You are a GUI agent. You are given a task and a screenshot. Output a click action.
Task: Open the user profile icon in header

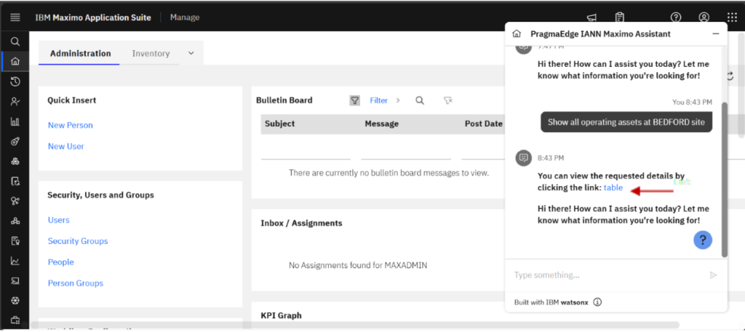coord(704,17)
